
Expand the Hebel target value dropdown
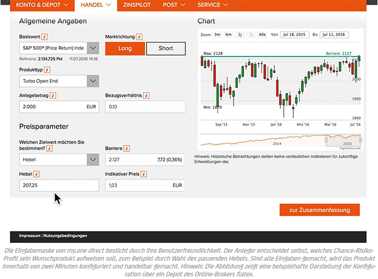point(92,160)
